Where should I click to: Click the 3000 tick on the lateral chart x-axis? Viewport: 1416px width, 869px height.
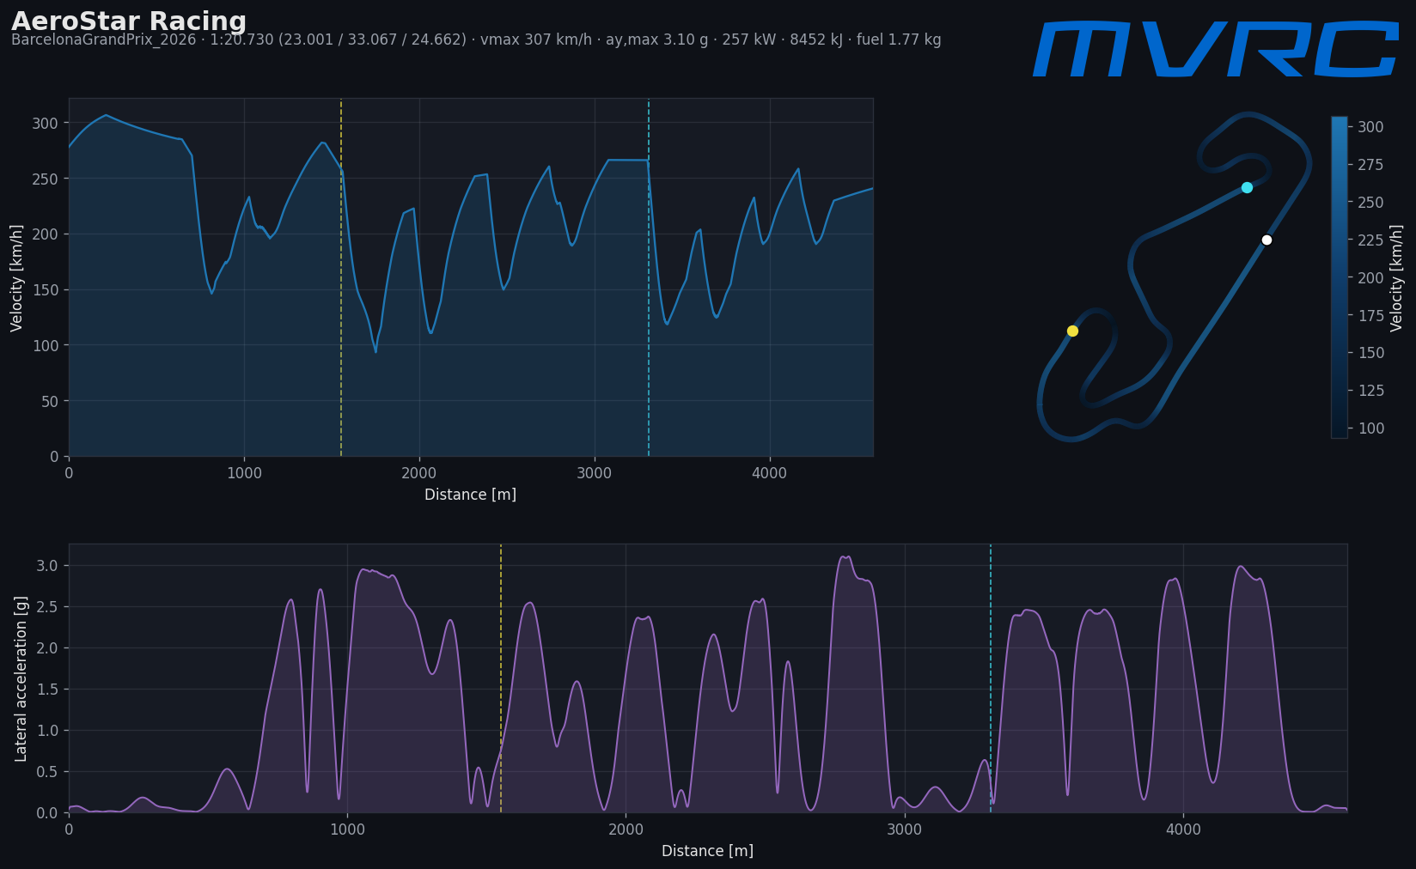click(905, 829)
